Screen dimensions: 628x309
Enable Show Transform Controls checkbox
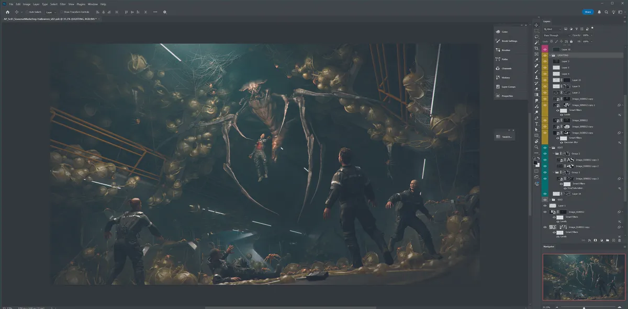point(61,12)
